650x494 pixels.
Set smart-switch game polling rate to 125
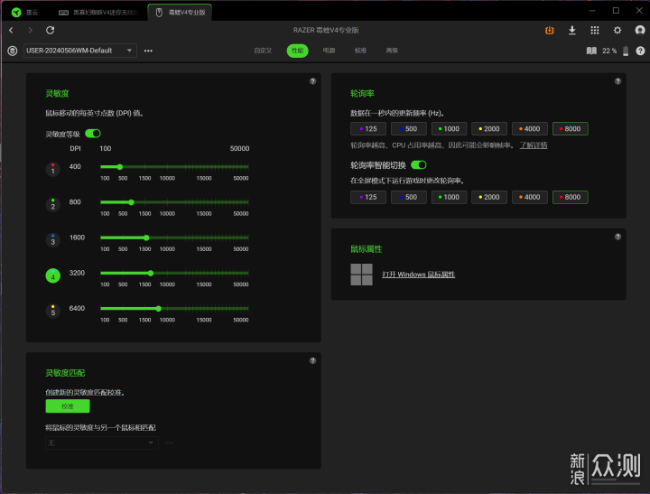[368, 197]
